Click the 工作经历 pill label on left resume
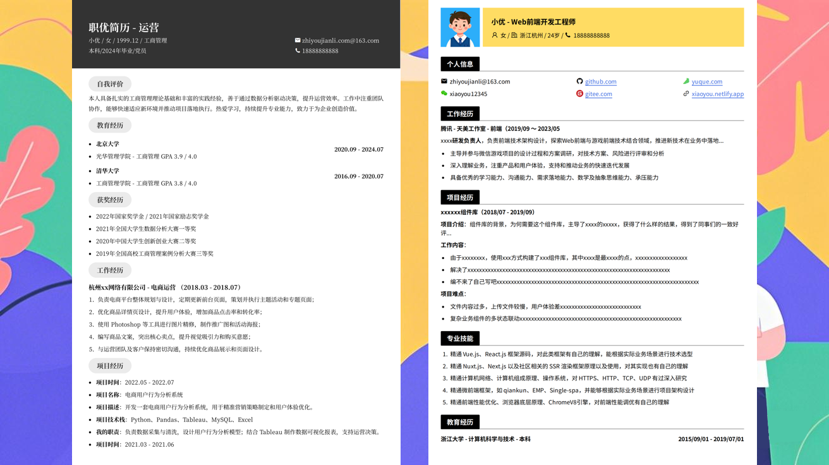 coord(110,270)
